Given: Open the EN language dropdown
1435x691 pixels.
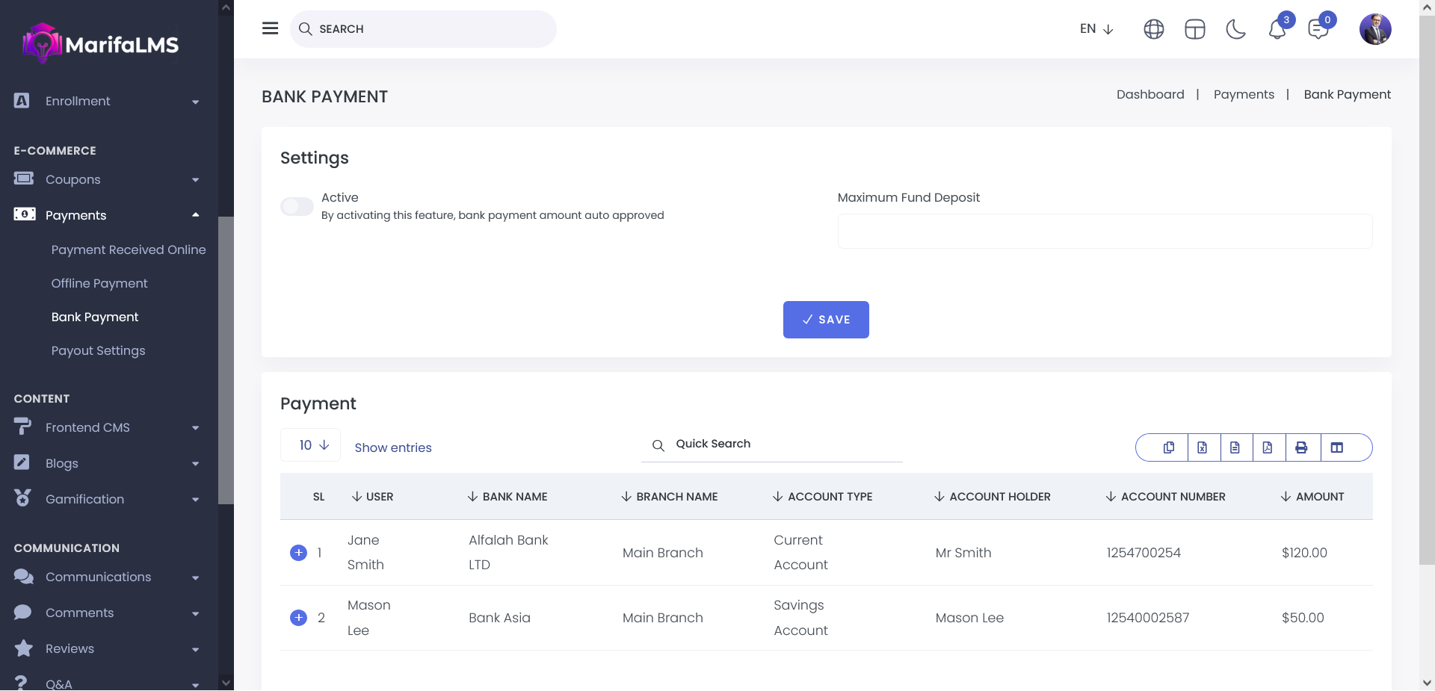Looking at the screenshot, I should [x=1096, y=29].
